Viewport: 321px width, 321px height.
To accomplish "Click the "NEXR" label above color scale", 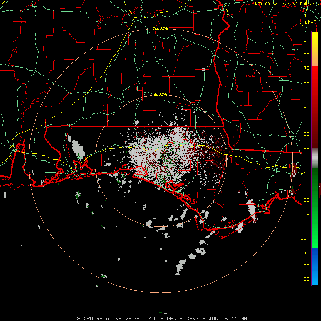I will pyautogui.click(x=314, y=21).
